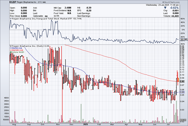Click the May label on the time axis

point(140,124)
